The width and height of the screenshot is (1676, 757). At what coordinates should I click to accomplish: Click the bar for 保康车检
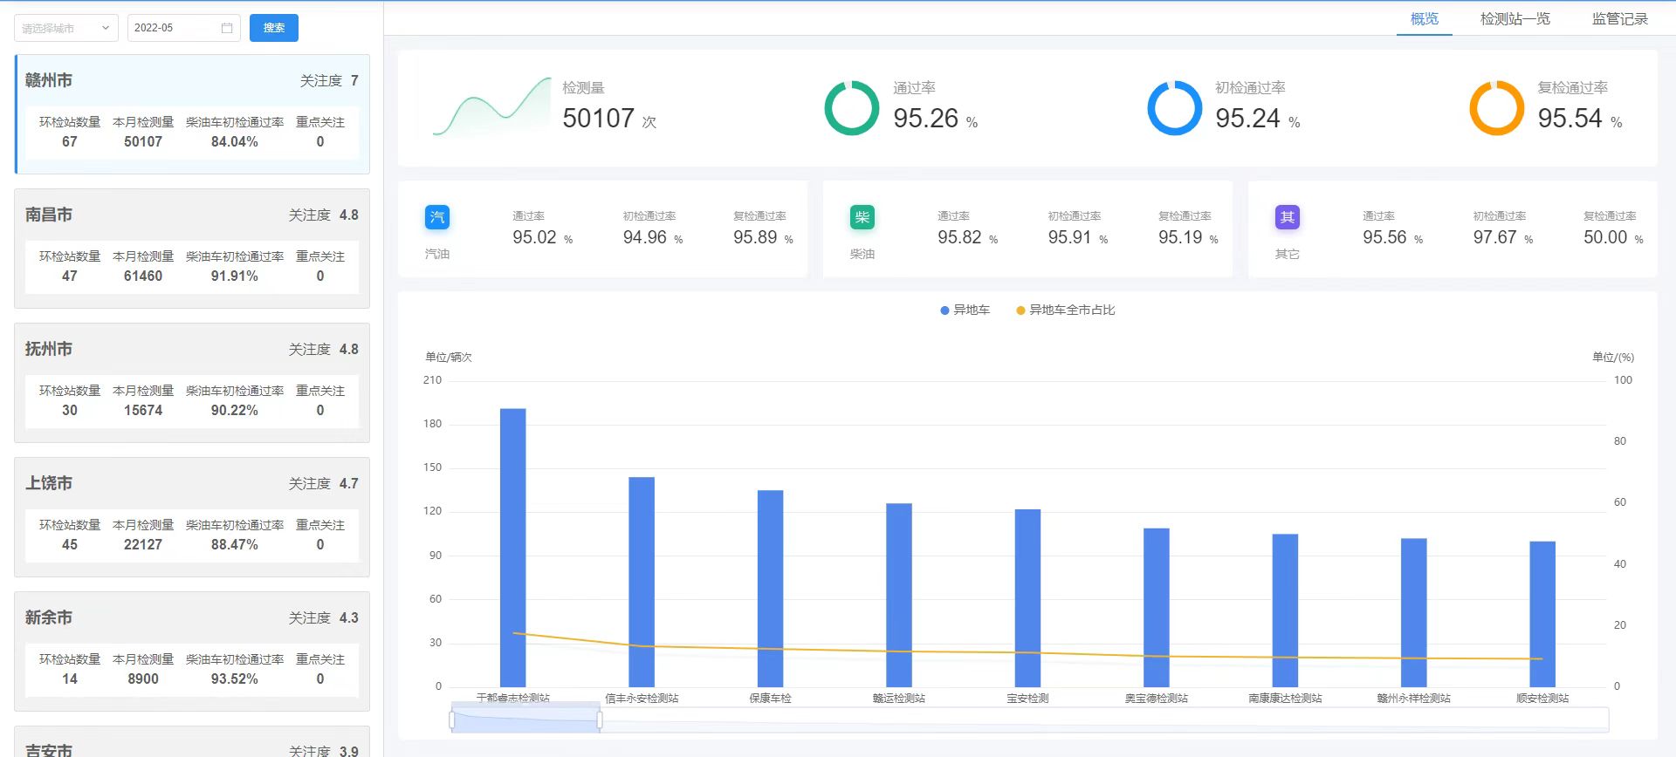point(770,589)
